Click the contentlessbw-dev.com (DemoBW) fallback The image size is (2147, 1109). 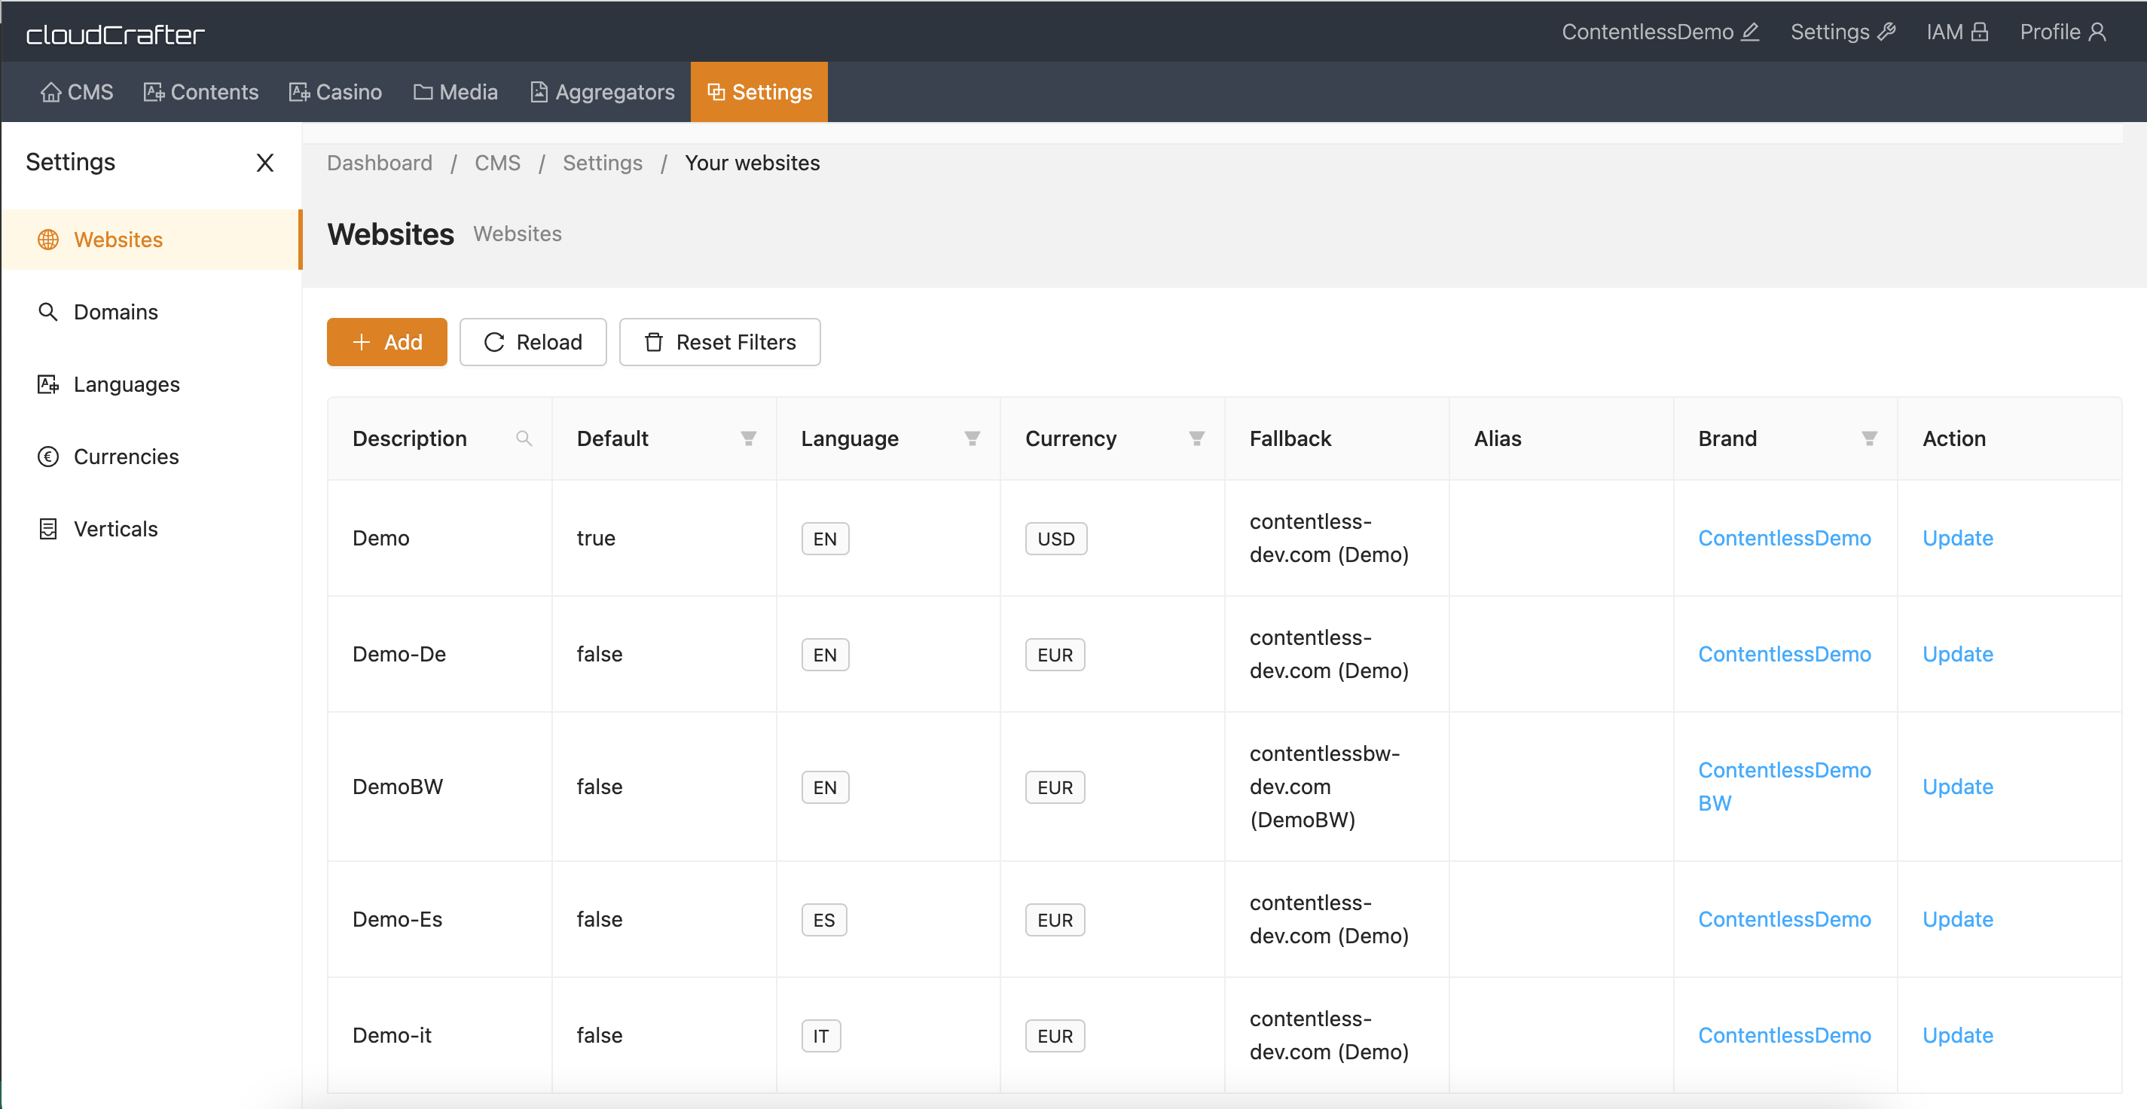click(x=1325, y=787)
